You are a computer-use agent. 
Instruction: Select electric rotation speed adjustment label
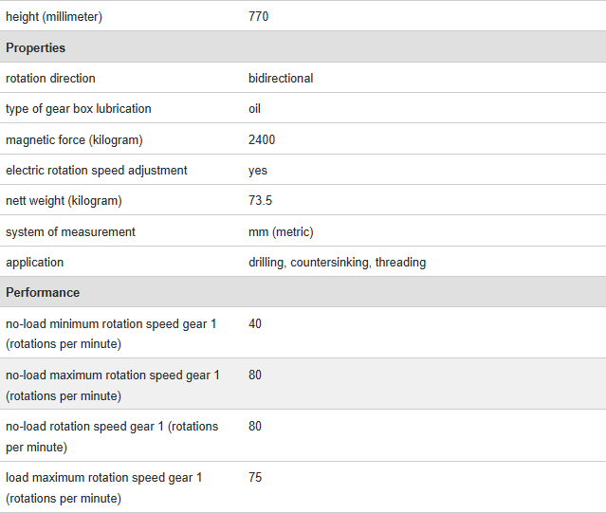97,170
